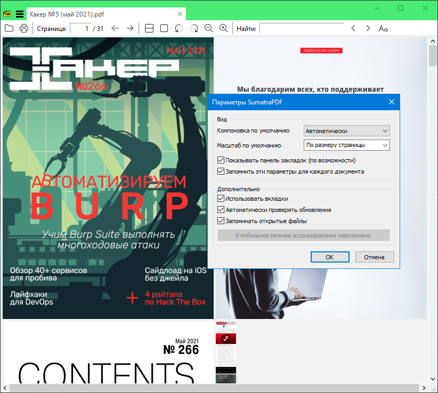Toggle Автоматически проверять обновления checkbox
The image size is (438, 393).
[221, 210]
